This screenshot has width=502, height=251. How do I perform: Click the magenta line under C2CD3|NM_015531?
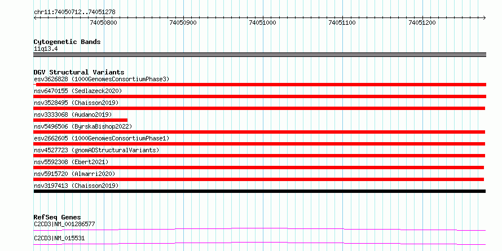tap(259, 243)
